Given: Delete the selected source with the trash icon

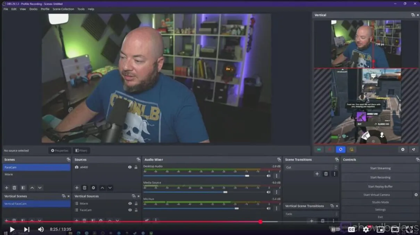Looking at the screenshot, I should (x=84, y=188).
